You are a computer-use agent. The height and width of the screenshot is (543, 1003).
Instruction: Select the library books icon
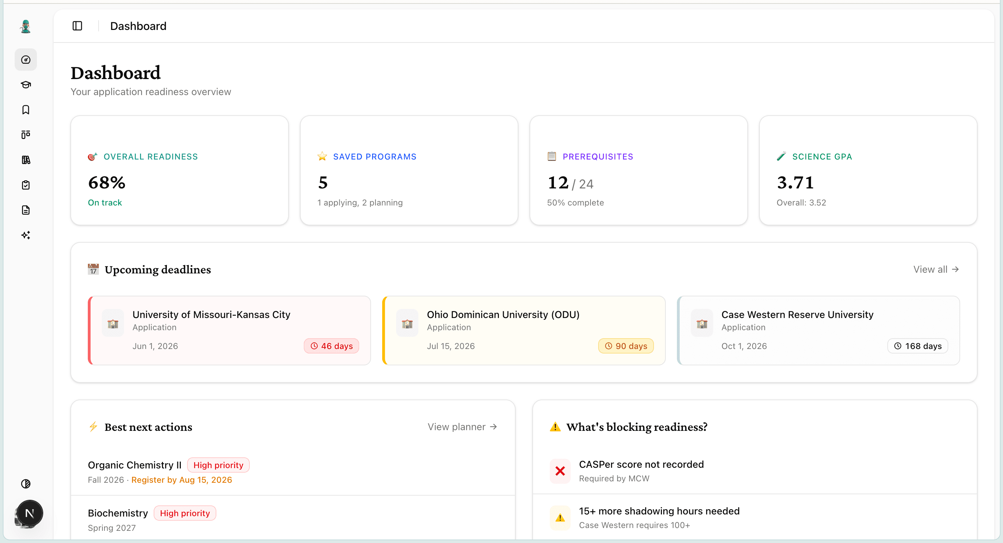click(x=26, y=160)
